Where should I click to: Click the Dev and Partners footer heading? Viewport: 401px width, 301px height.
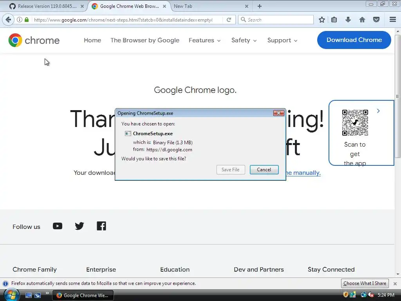(x=259, y=270)
